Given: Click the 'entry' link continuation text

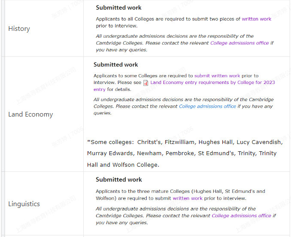Looking at the screenshot, I should click(x=100, y=89).
